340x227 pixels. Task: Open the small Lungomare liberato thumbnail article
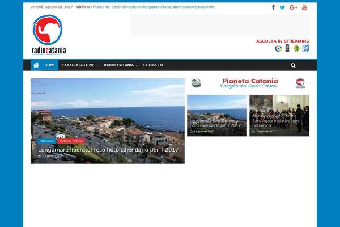[217, 115]
